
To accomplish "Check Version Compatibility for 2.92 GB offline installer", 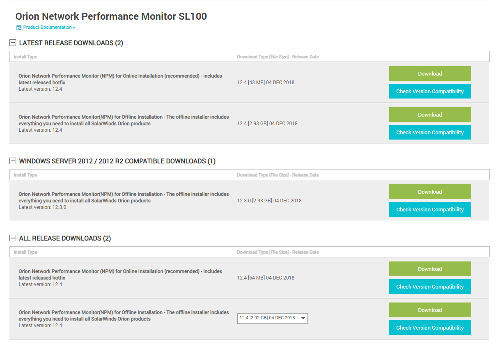I will [x=430, y=328].
